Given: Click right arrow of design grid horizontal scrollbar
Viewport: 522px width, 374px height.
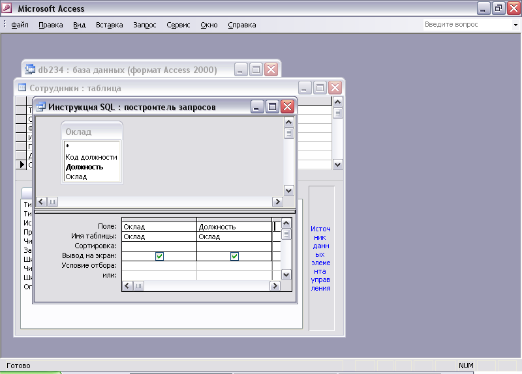Looking at the screenshot, I should point(275,286).
